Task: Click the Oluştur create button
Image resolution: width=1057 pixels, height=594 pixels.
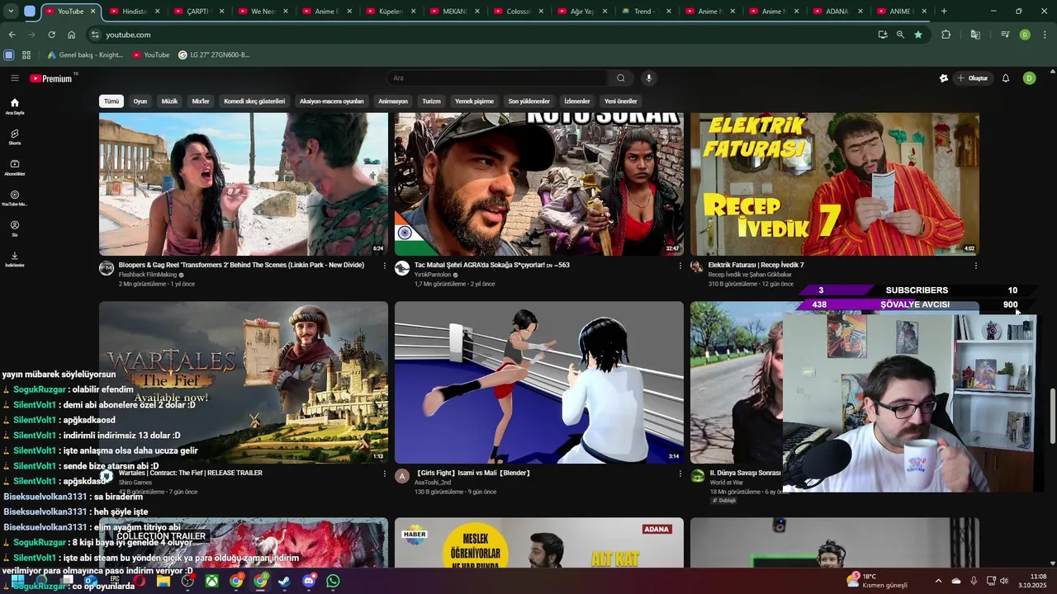Action: 973,78
